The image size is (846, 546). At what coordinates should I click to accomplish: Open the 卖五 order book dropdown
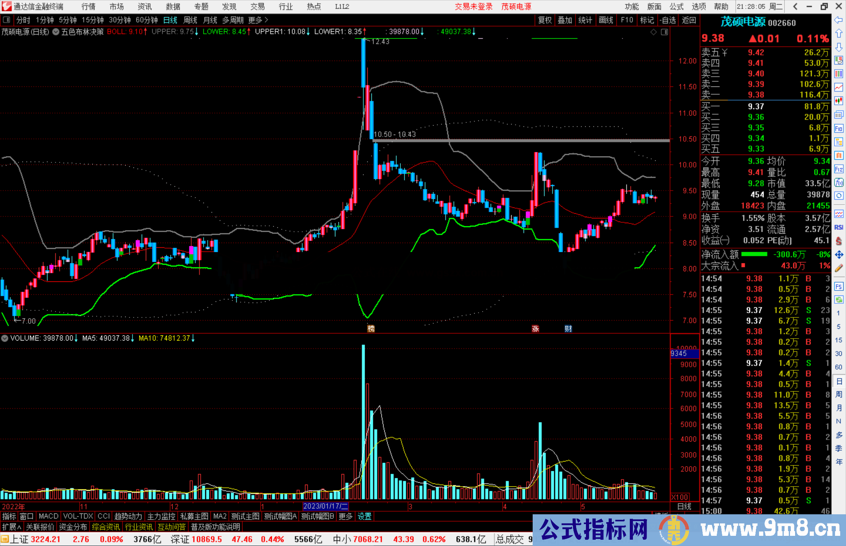(725, 53)
